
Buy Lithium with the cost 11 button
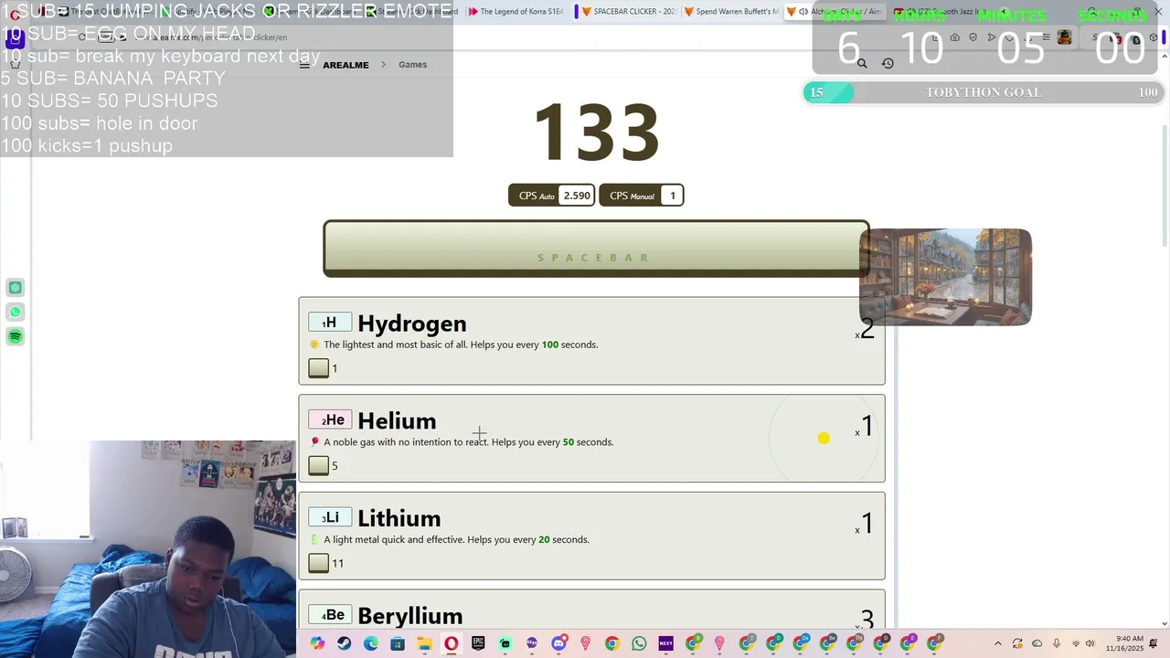[318, 563]
